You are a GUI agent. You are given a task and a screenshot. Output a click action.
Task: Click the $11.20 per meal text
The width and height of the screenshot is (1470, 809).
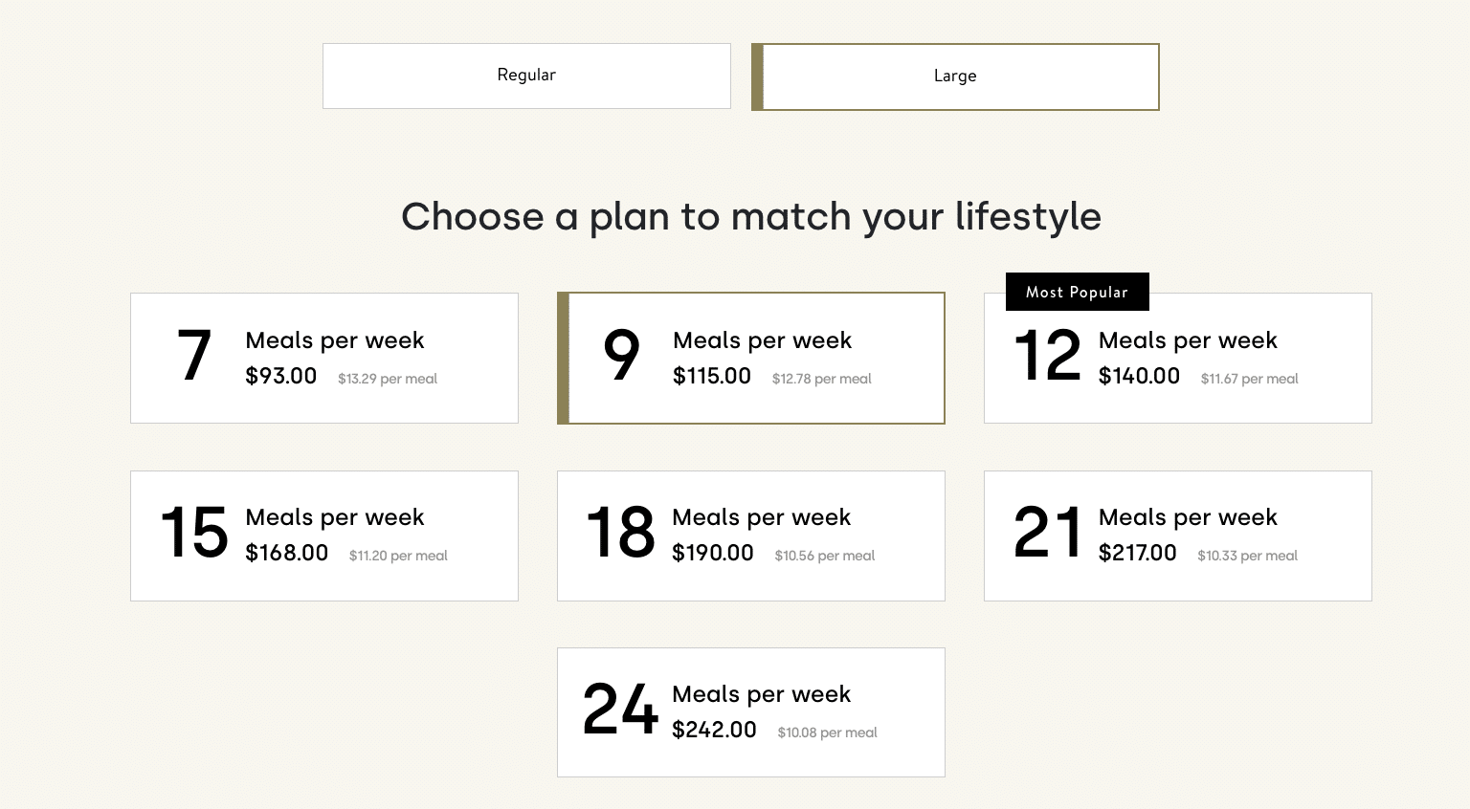pyautogui.click(x=398, y=556)
